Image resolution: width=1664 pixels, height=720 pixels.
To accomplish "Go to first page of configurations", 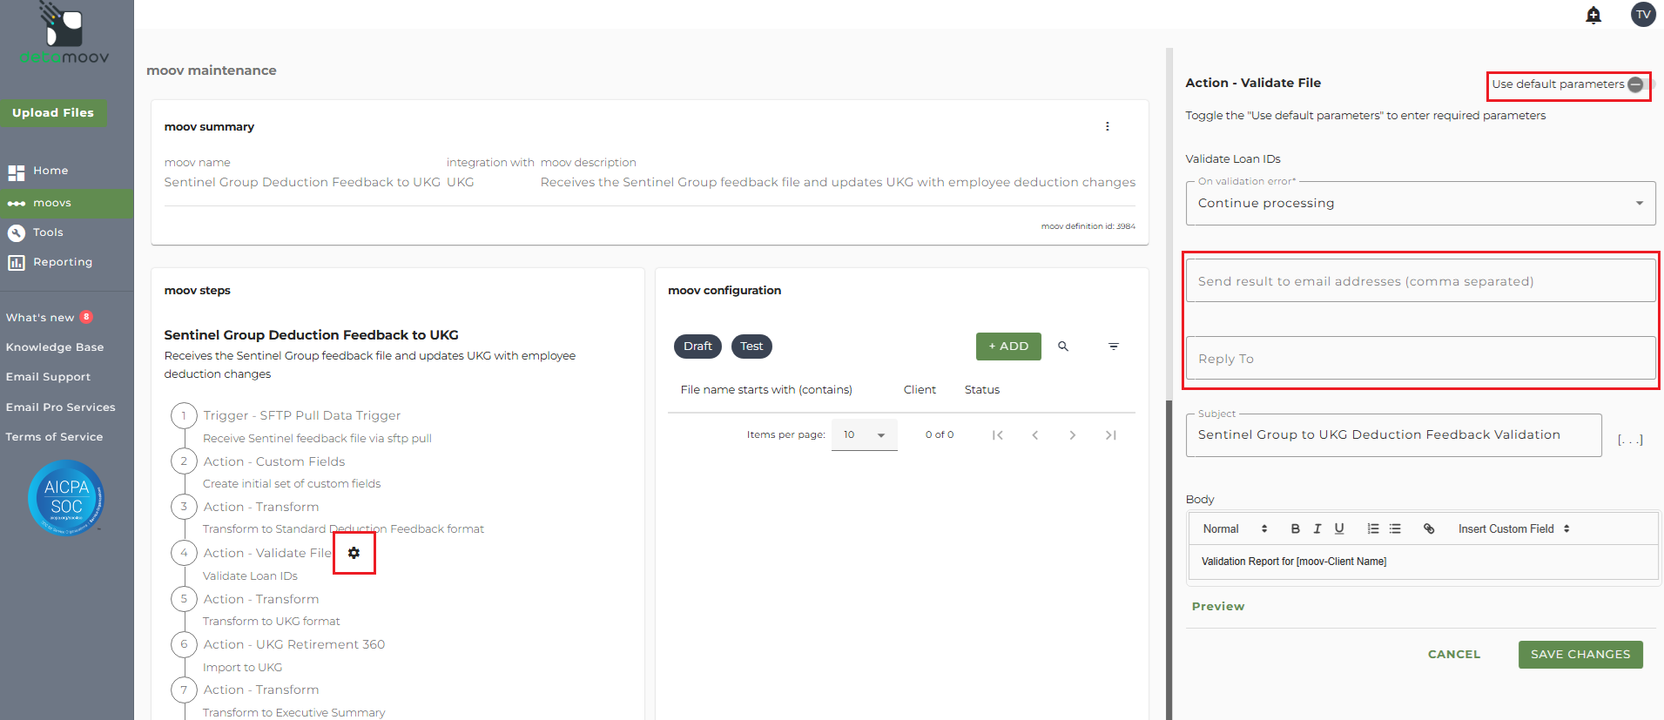I will pyautogui.click(x=998, y=435).
